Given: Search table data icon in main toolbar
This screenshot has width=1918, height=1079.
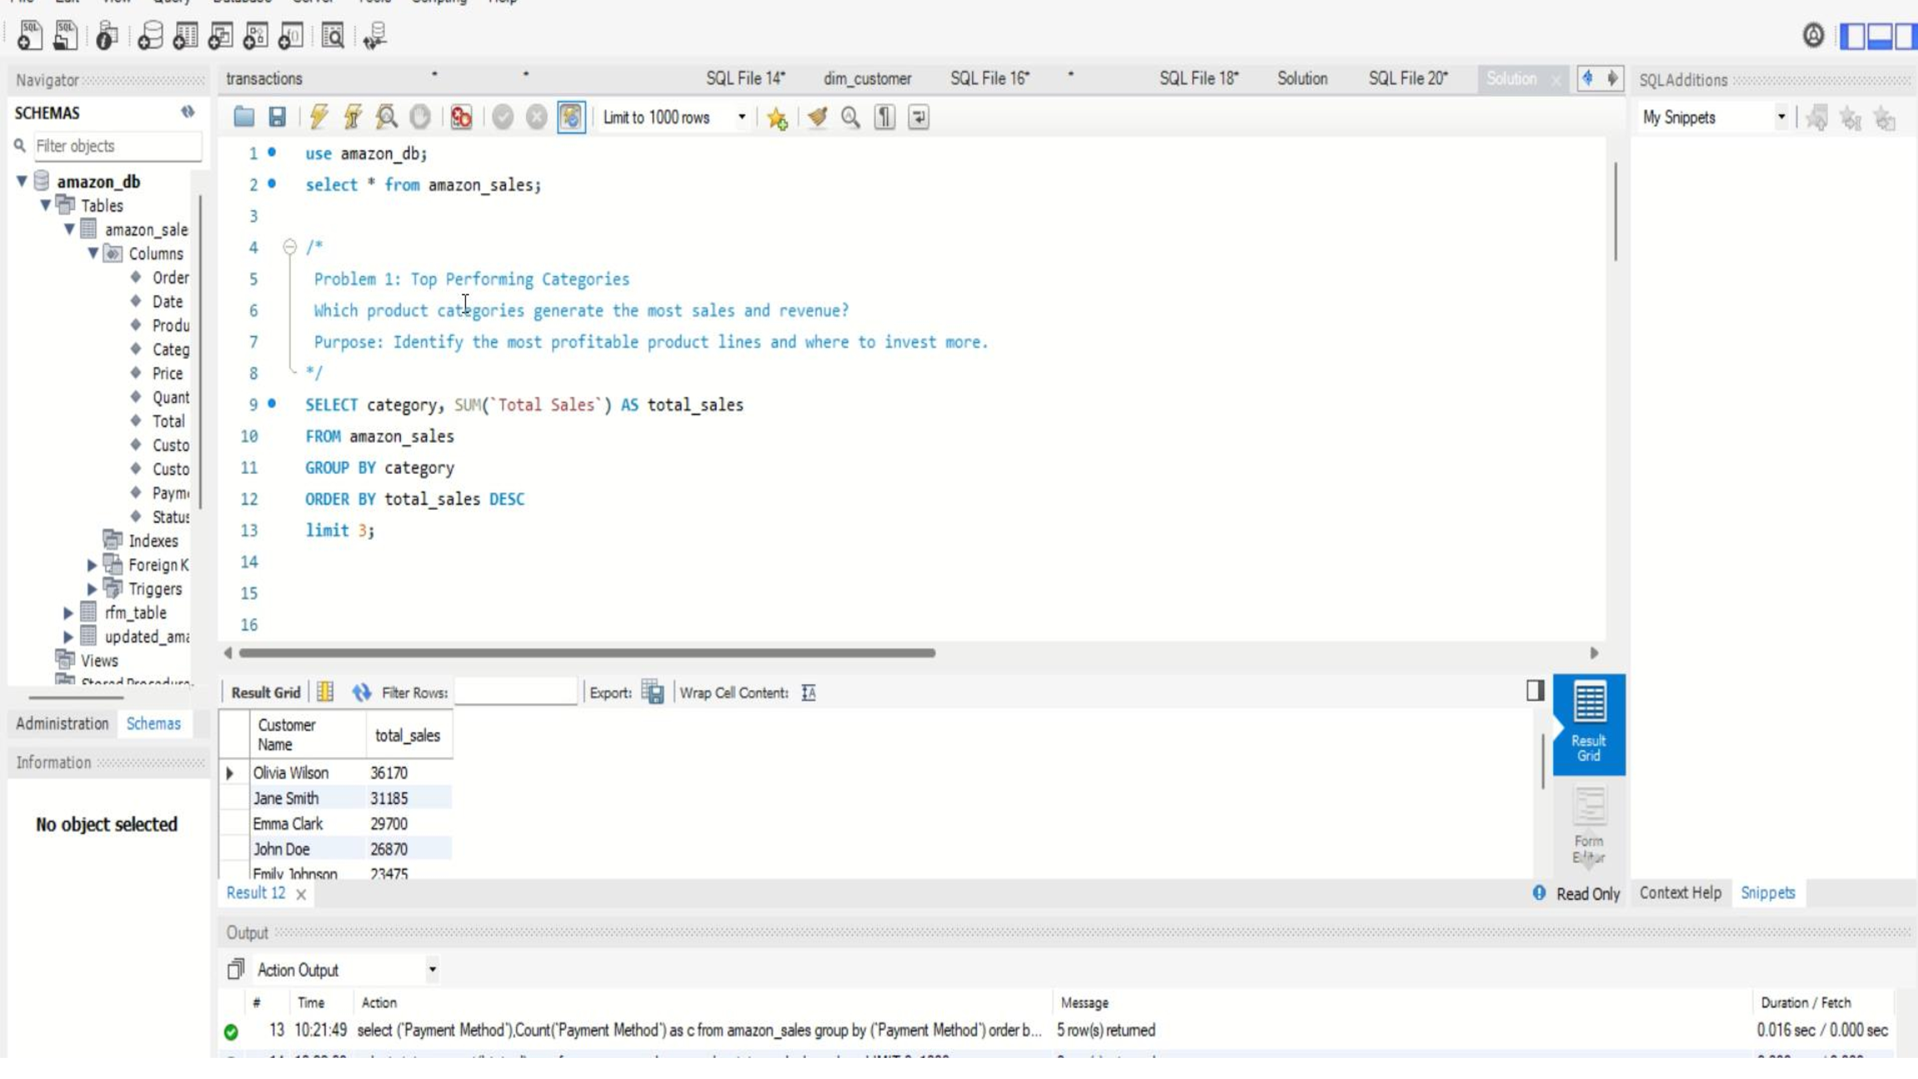Looking at the screenshot, I should coord(332,35).
